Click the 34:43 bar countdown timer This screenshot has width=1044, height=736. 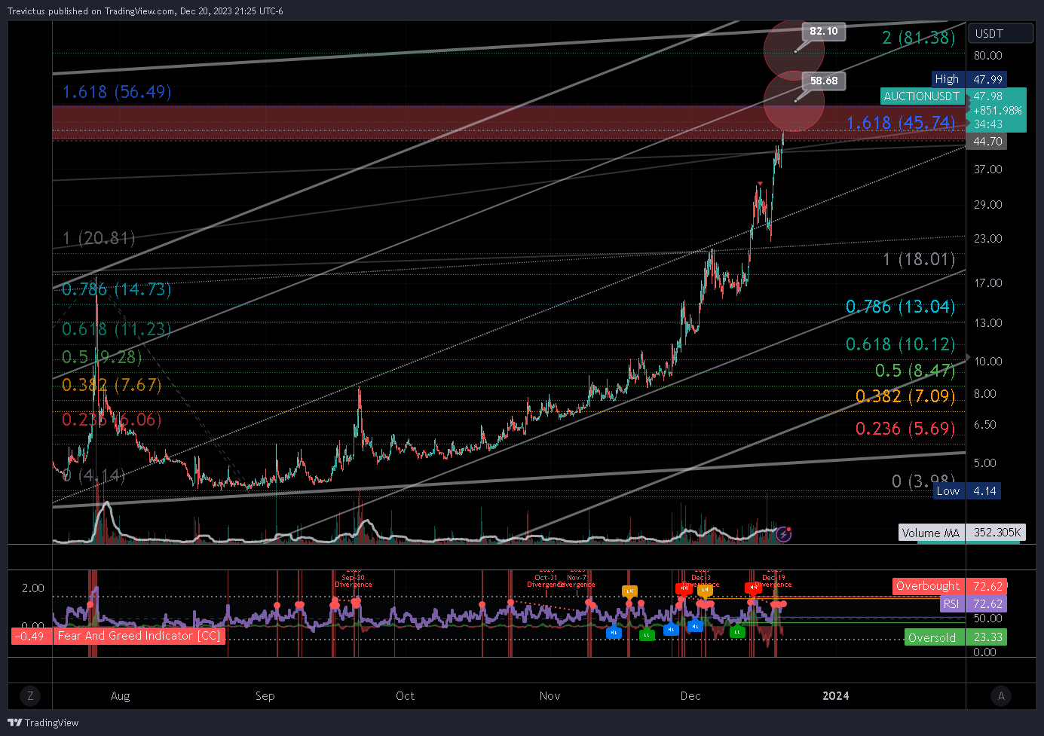click(987, 124)
